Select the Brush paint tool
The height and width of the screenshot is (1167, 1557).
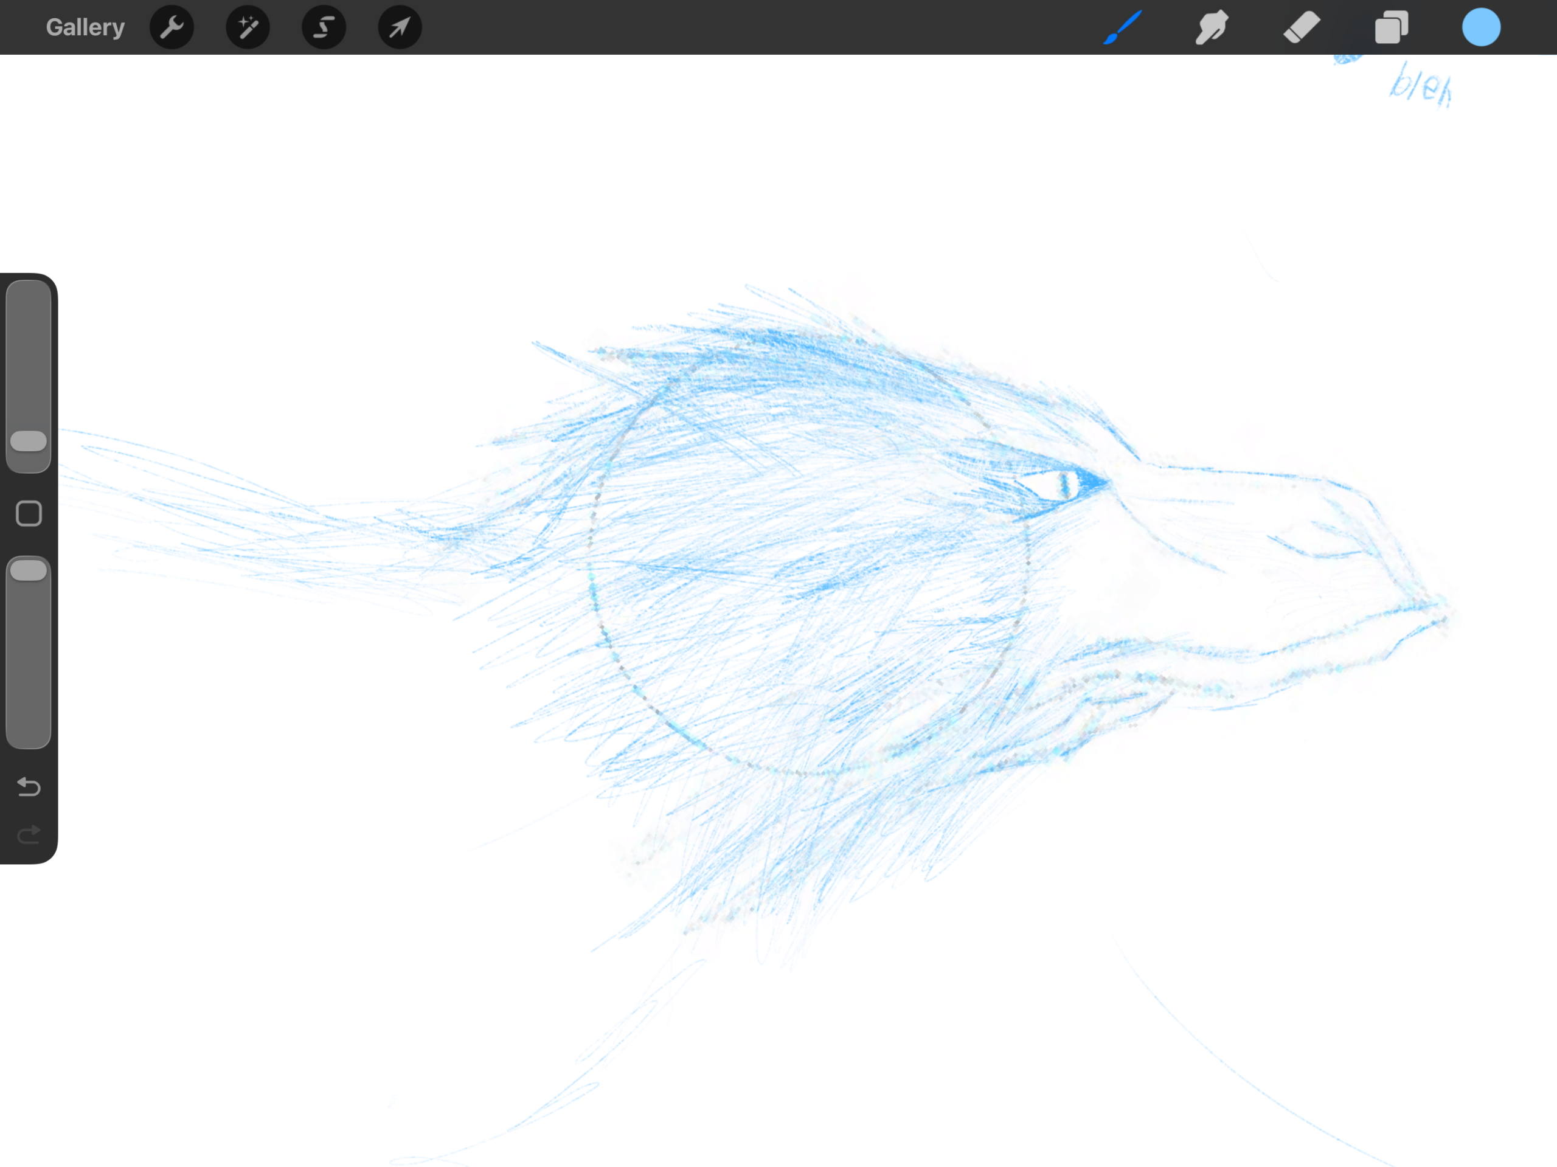tap(1123, 27)
